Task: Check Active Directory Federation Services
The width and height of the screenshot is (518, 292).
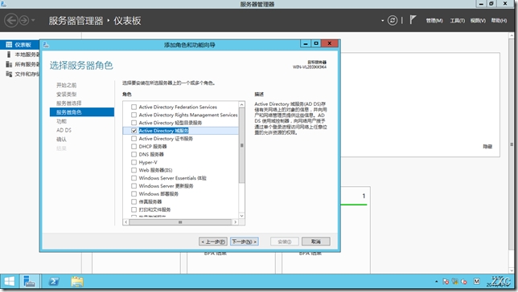Action: pyautogui.click(x=134, y=107)
